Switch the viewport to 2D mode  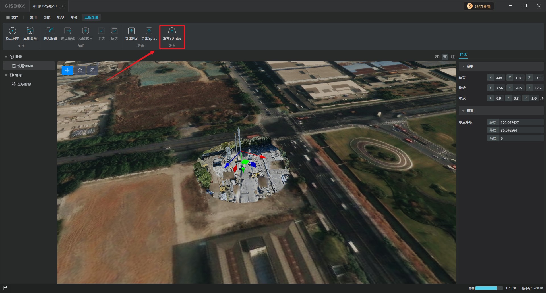(x=437, y=57)
